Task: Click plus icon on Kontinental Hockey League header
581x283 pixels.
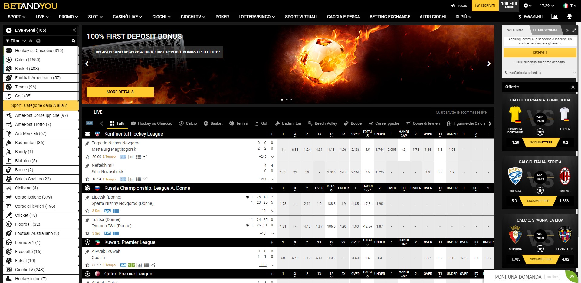Action: pos(272,134)
